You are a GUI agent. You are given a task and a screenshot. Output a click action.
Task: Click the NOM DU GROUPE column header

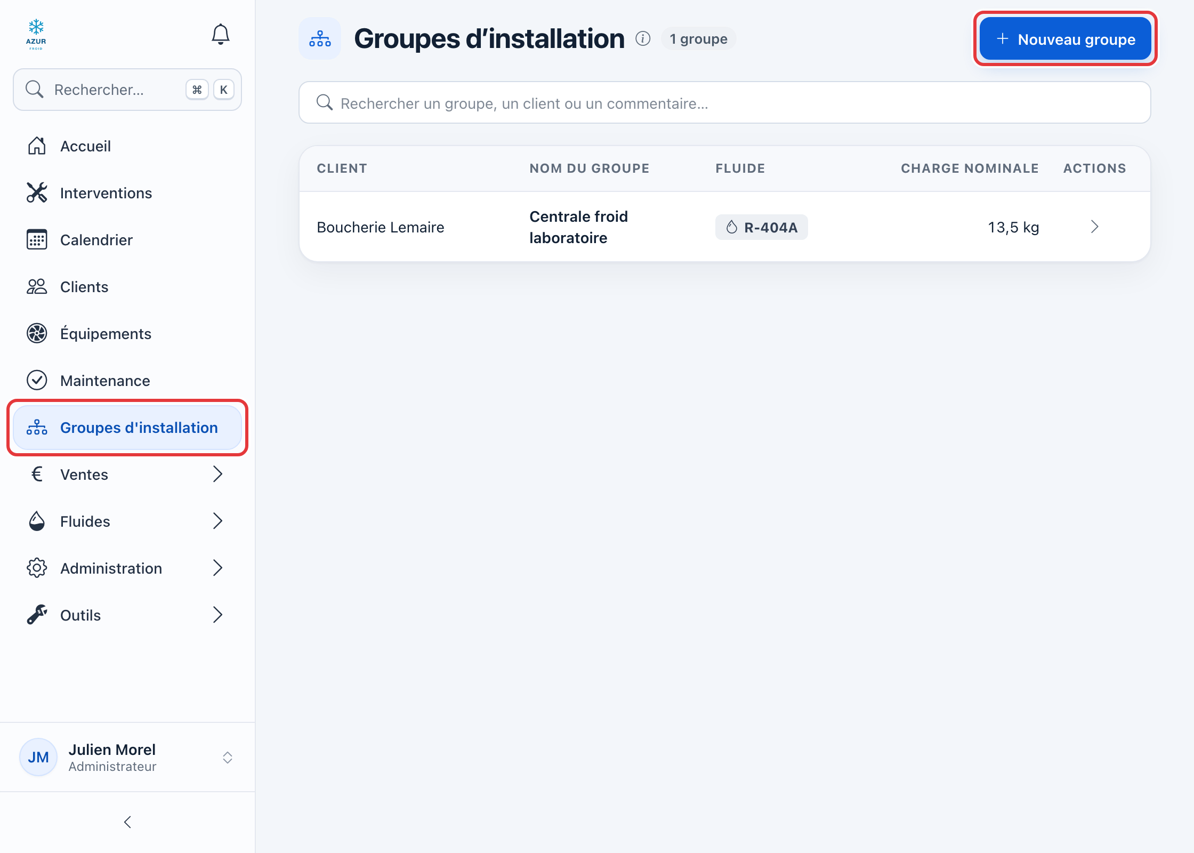[589, 168]
